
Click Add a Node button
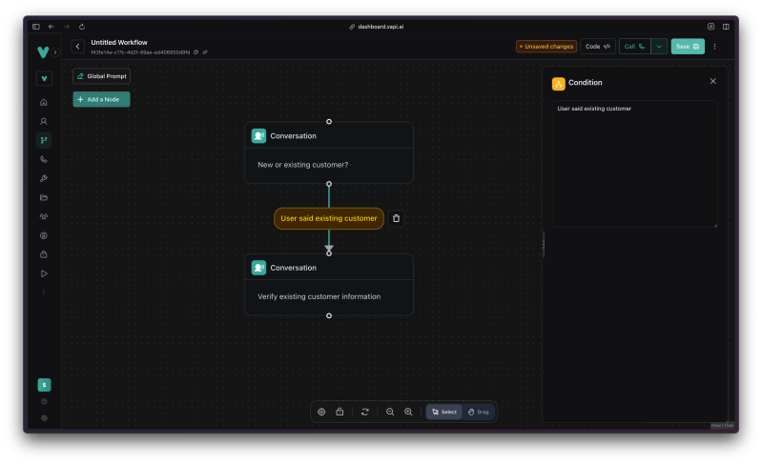pos(101,99)
